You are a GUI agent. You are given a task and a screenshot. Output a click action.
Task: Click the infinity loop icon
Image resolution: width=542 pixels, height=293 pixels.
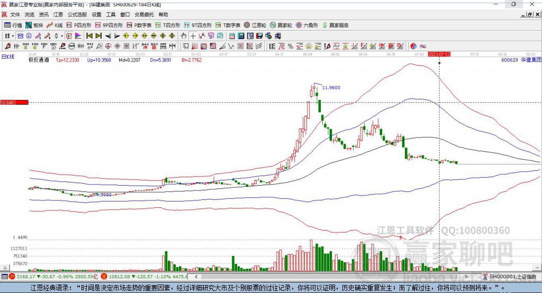pyautogui.click(x=423, y=47)
